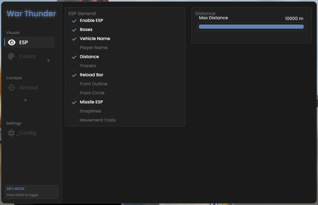
Task: Disable the Boxes checkbox
Action: 74,30
